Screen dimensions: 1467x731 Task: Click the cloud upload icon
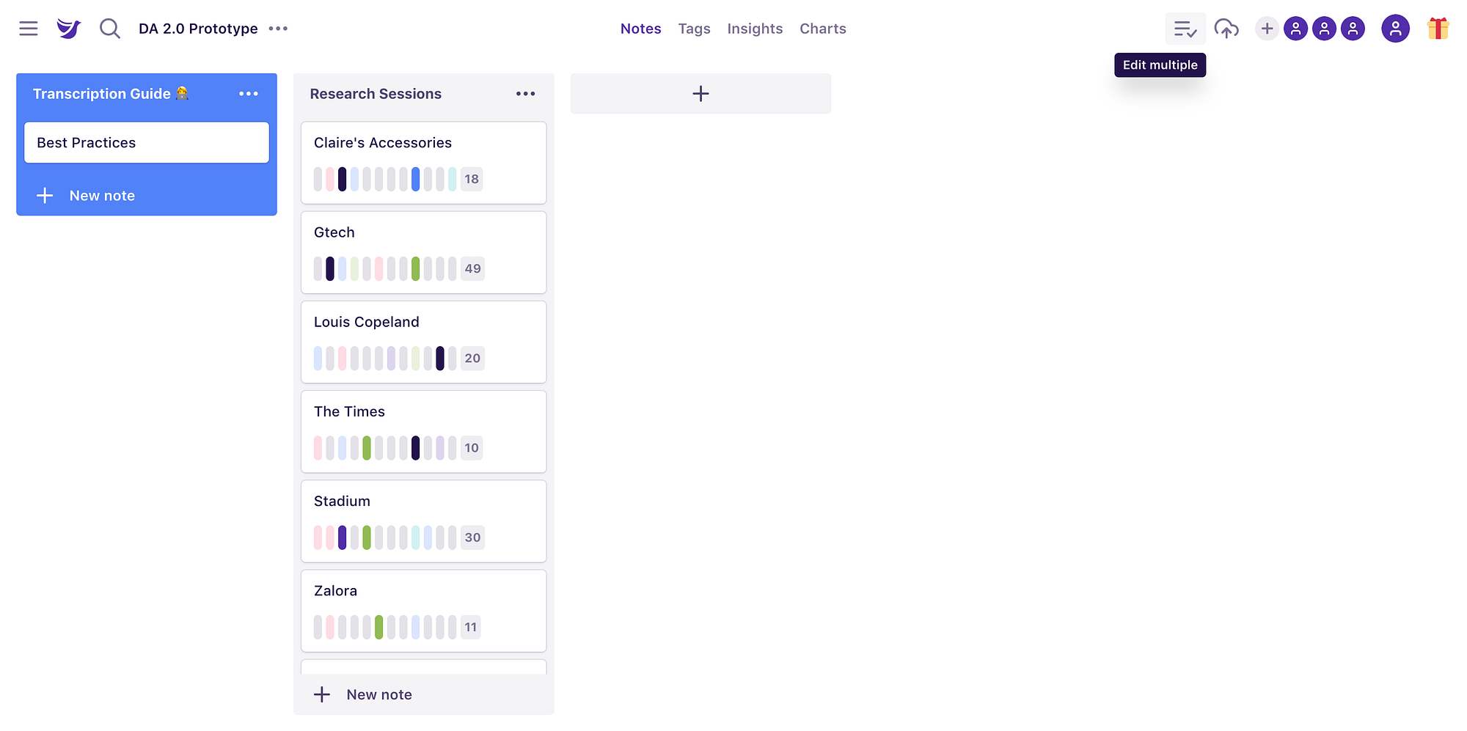click(1226, 29)
